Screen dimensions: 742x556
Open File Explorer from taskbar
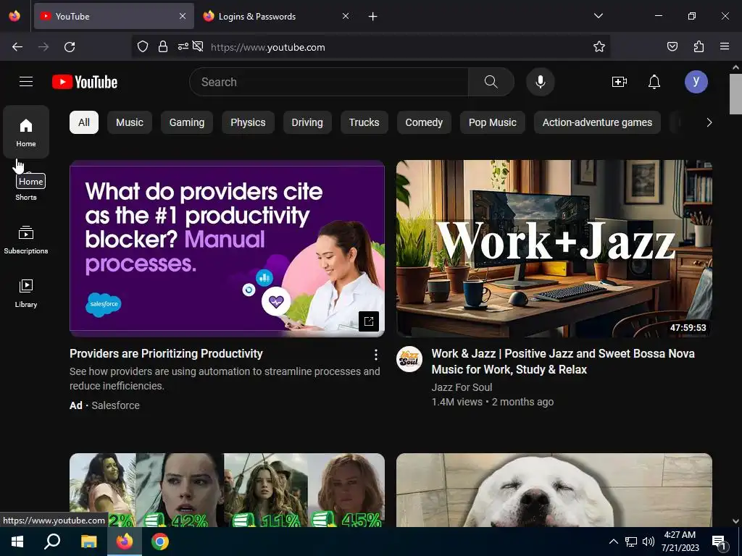point(88,542)
